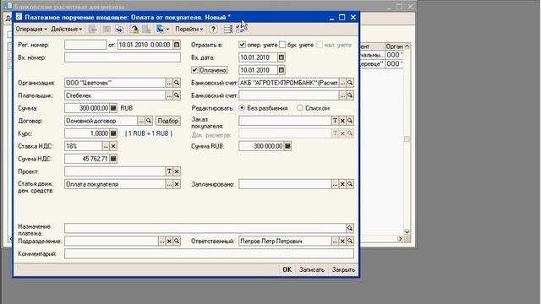
Task: Click Орган column header in background list
Action: 394,46
